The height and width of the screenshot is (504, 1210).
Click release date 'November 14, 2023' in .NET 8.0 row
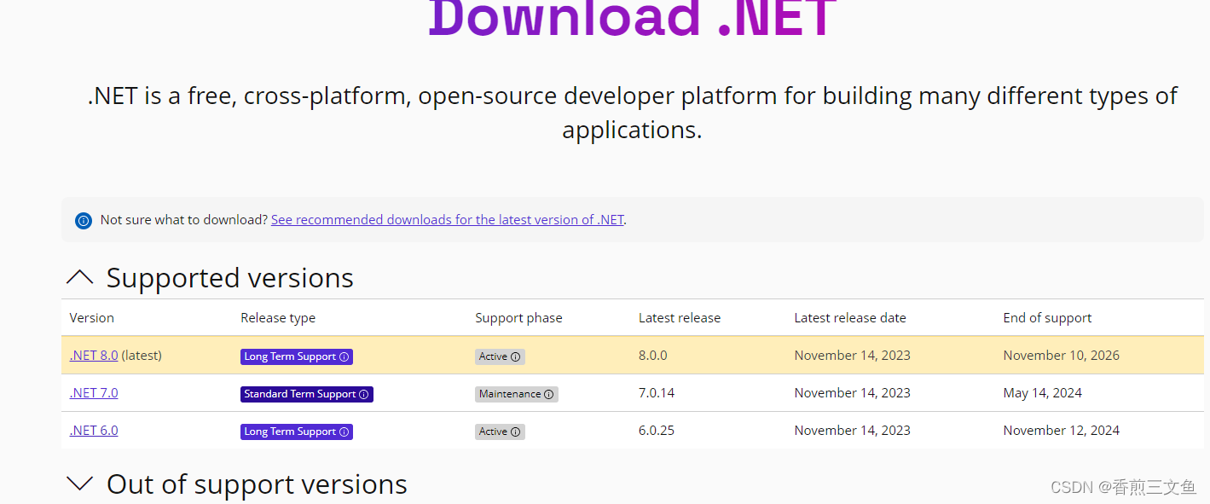[853, 355]
